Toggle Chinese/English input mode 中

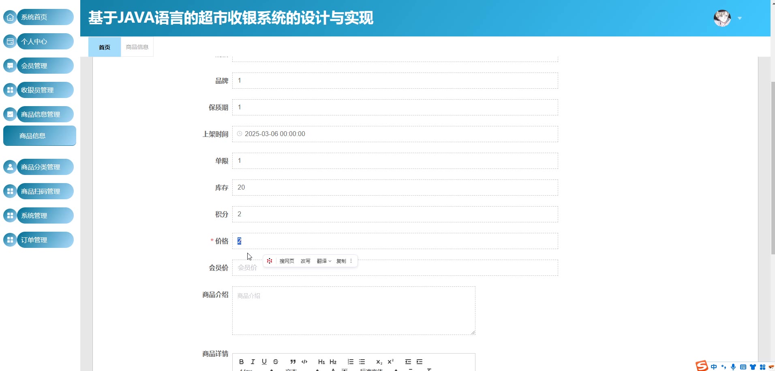coord(714,367)
